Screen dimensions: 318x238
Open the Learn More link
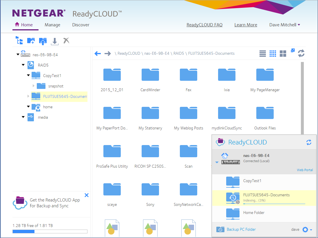coord(246,25)
